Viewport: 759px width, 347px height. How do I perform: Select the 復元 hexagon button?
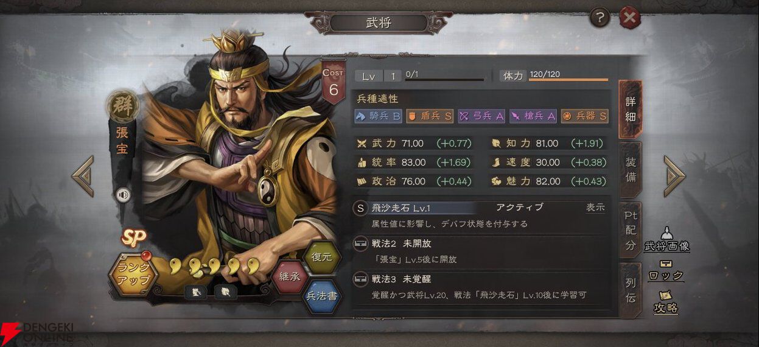[x=321, y=257]
